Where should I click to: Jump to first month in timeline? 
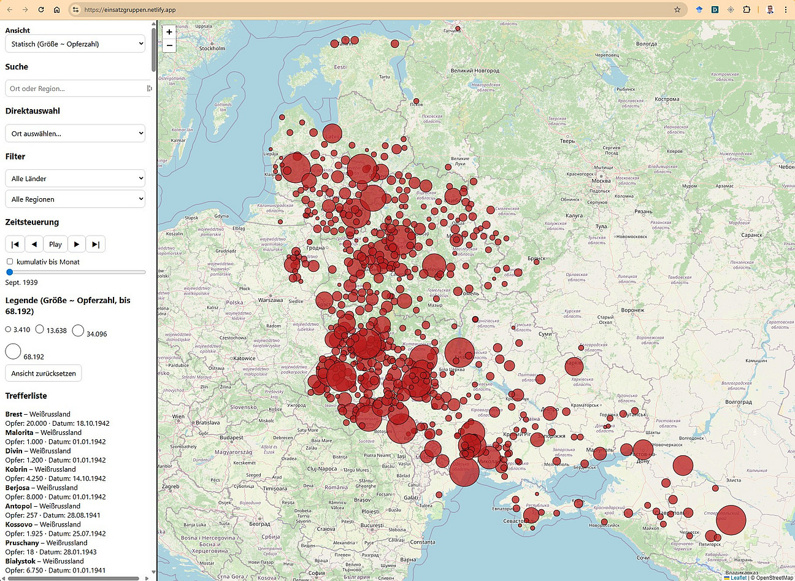15,244
